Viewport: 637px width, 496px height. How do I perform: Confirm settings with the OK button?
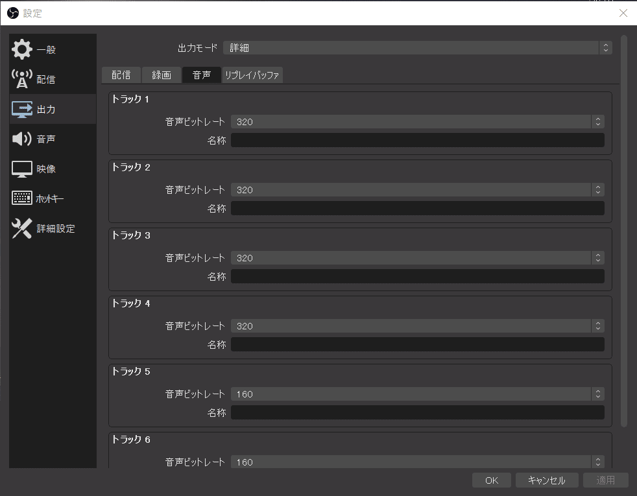coord(491,480)
